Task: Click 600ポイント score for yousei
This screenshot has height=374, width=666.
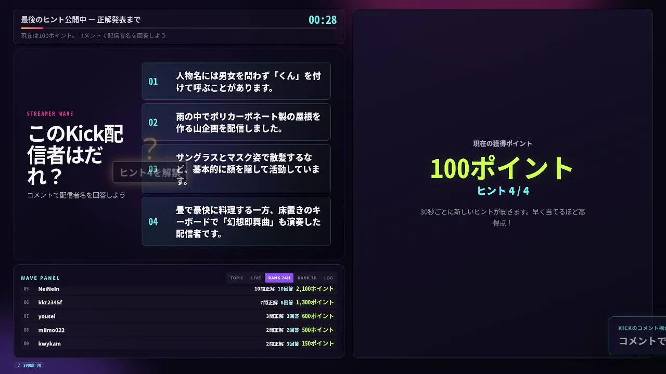Action: point(318,316)
